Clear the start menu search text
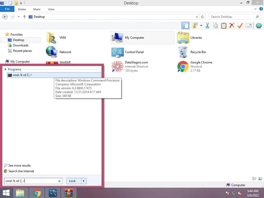The width and height of the screenshot is (264, 198). tap(59, 181)
